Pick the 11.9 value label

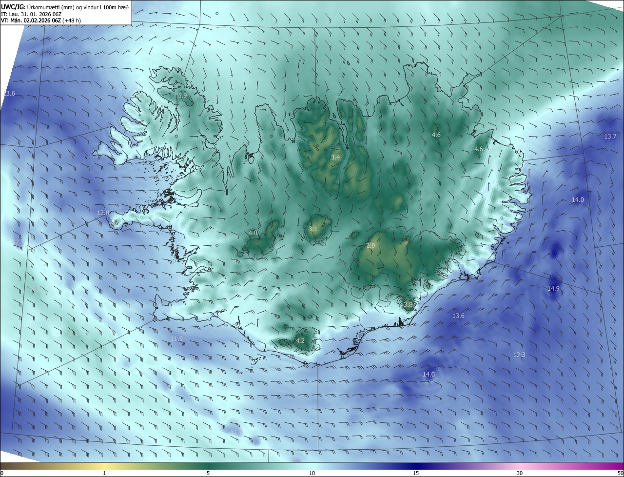177,339
